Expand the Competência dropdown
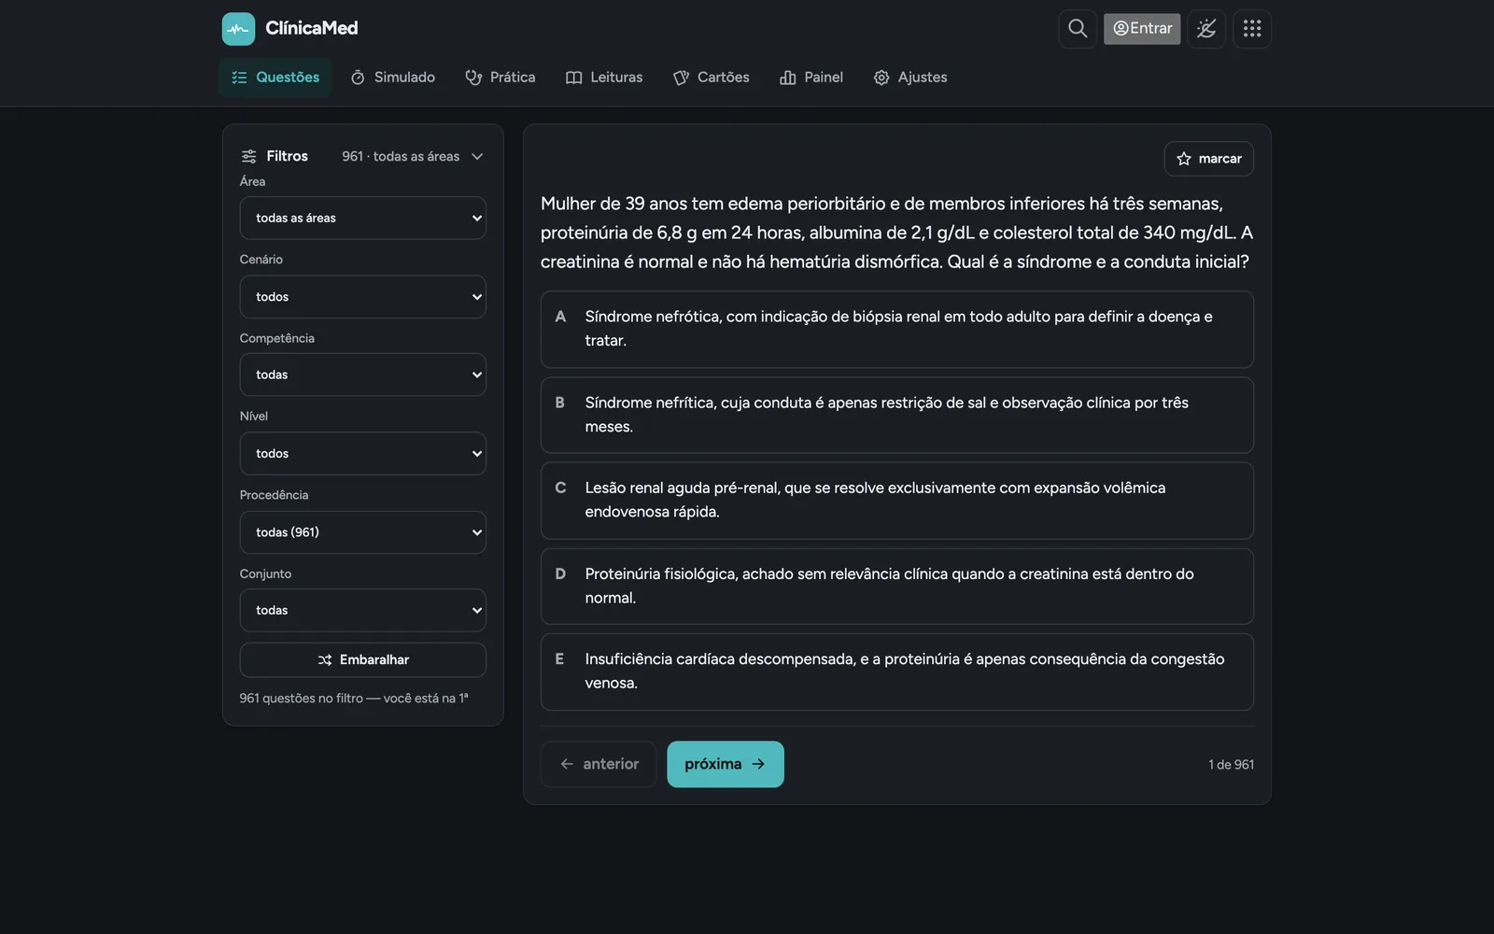 (363, 375)
